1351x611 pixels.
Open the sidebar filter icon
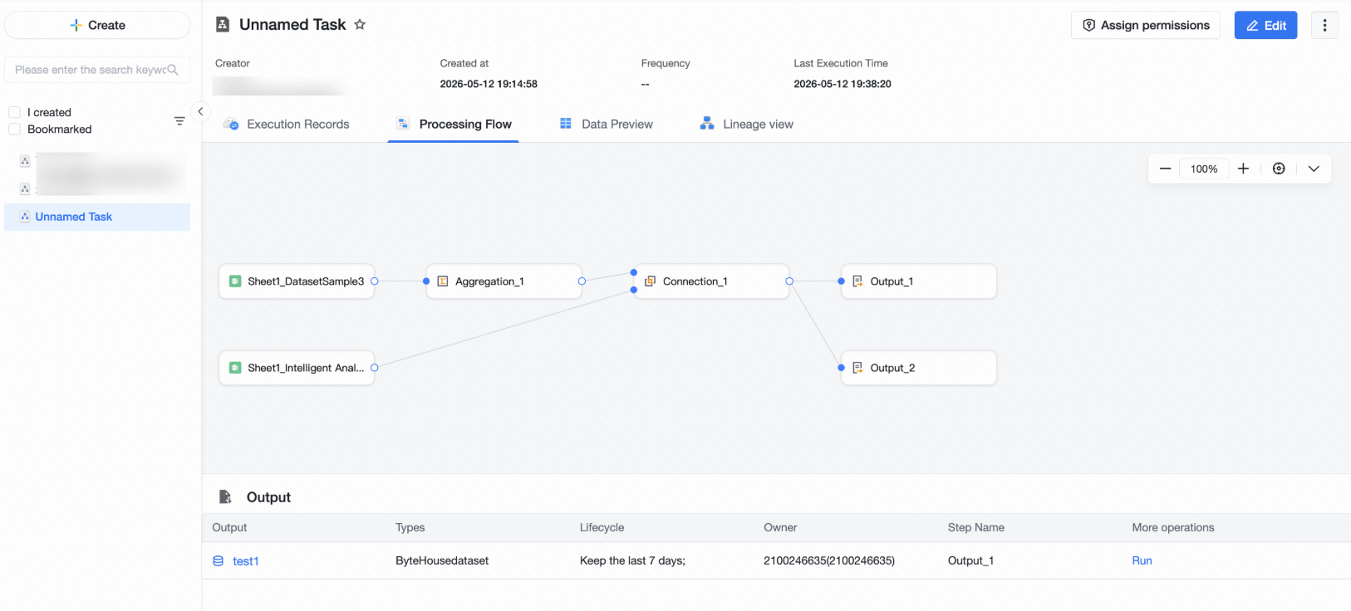179,121
